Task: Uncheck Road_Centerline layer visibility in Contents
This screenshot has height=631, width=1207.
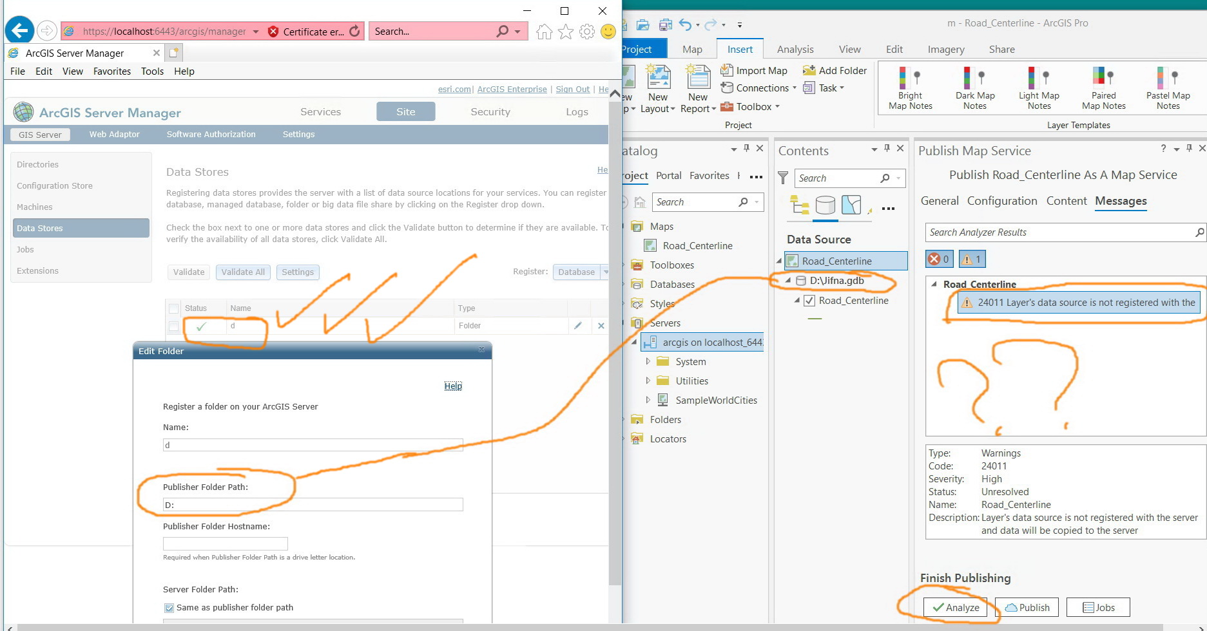Action: click(x=809, y=301)
